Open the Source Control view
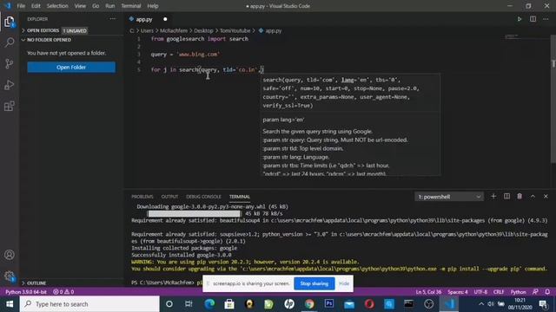 coord(10,63)
